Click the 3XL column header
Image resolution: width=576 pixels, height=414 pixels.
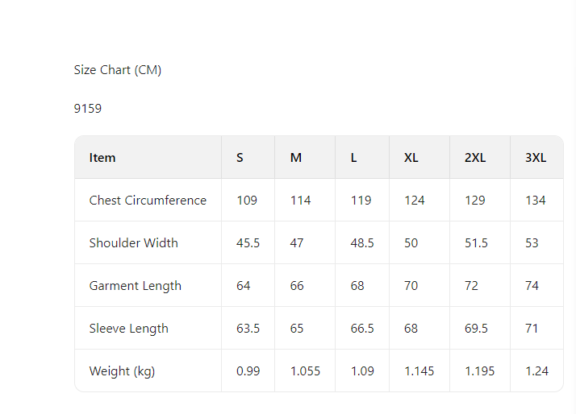536,158
